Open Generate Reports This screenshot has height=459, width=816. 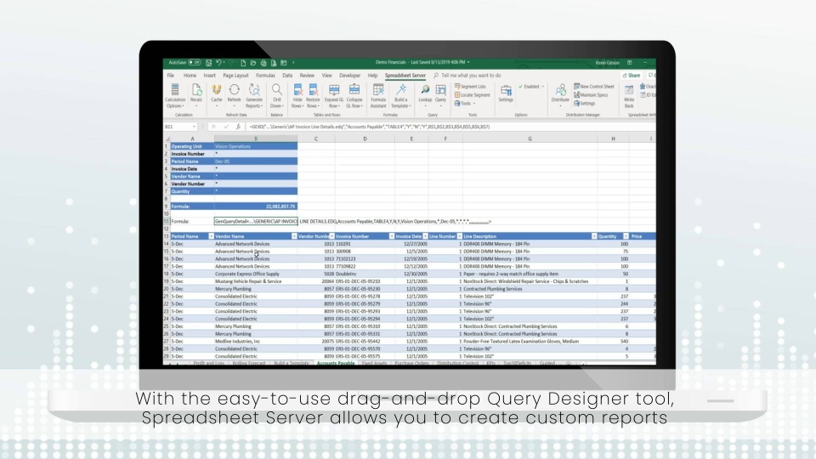click(254, 96)
